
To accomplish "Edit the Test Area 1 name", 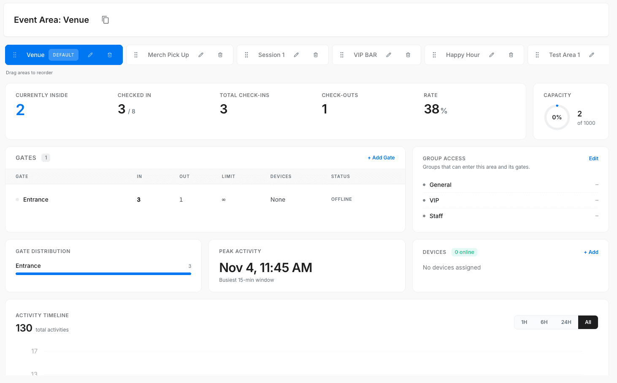I will click(x=592, y=54).
